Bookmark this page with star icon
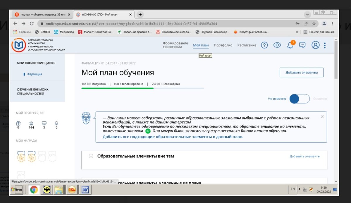 [314, 24]
